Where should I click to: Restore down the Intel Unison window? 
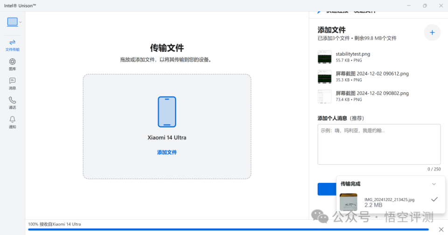coord(425,6)
